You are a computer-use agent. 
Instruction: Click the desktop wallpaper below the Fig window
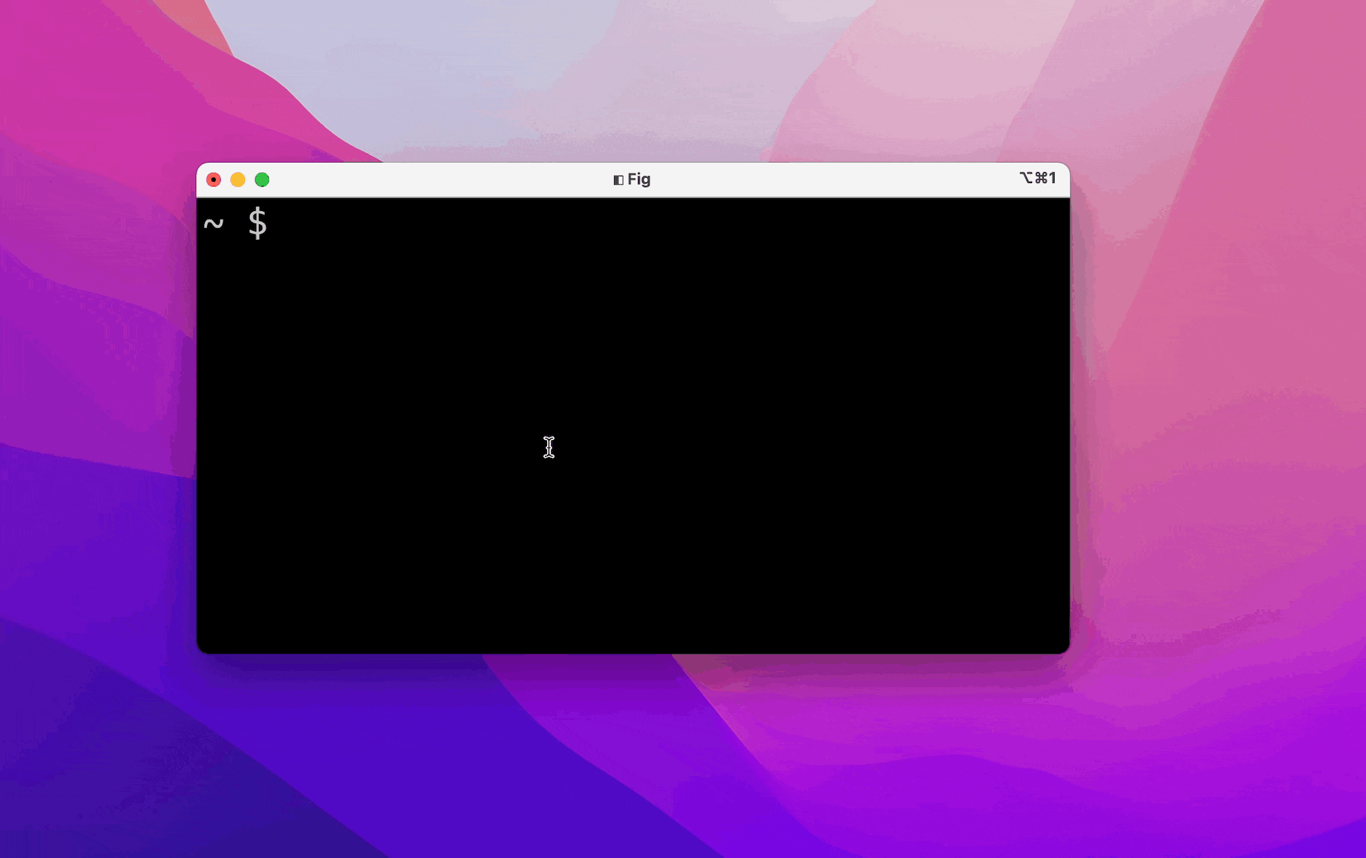coord(633,751)
